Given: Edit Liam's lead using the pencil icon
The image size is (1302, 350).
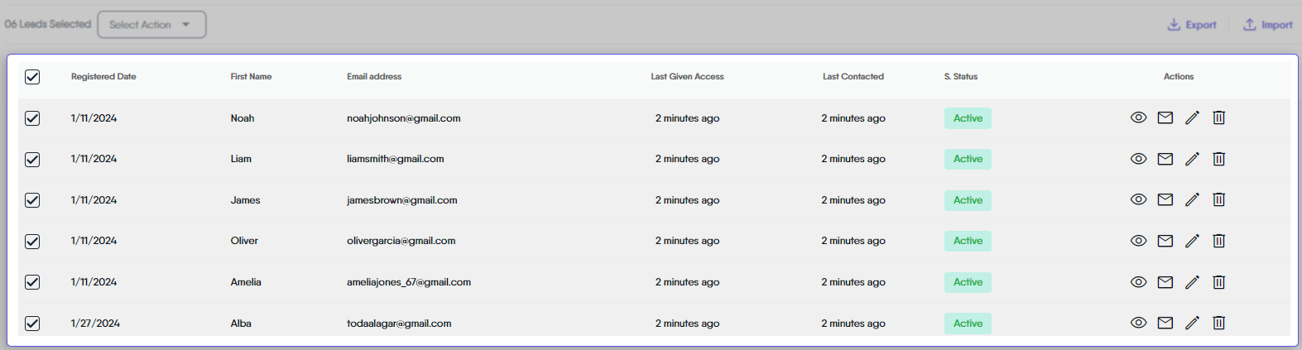Looking at the screenshot, I should [1192, 159].
